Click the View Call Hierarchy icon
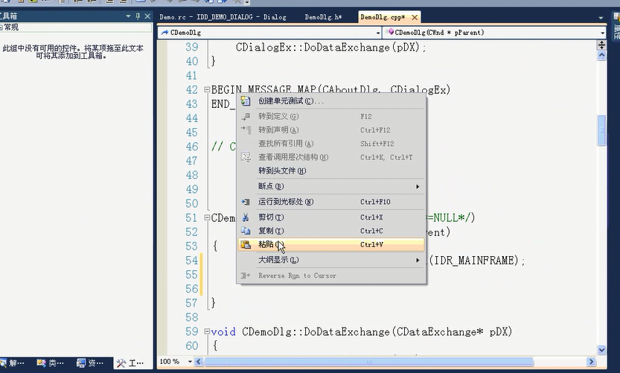The image size is (620, 373). 246,157
